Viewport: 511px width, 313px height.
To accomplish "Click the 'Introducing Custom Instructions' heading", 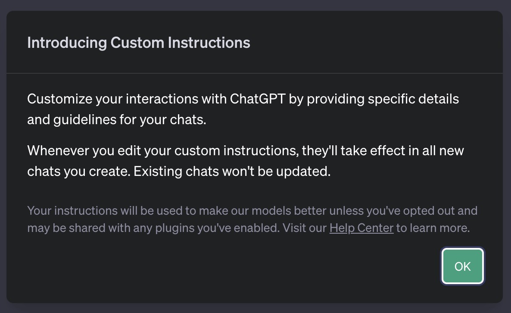I will tap(138, 43).
